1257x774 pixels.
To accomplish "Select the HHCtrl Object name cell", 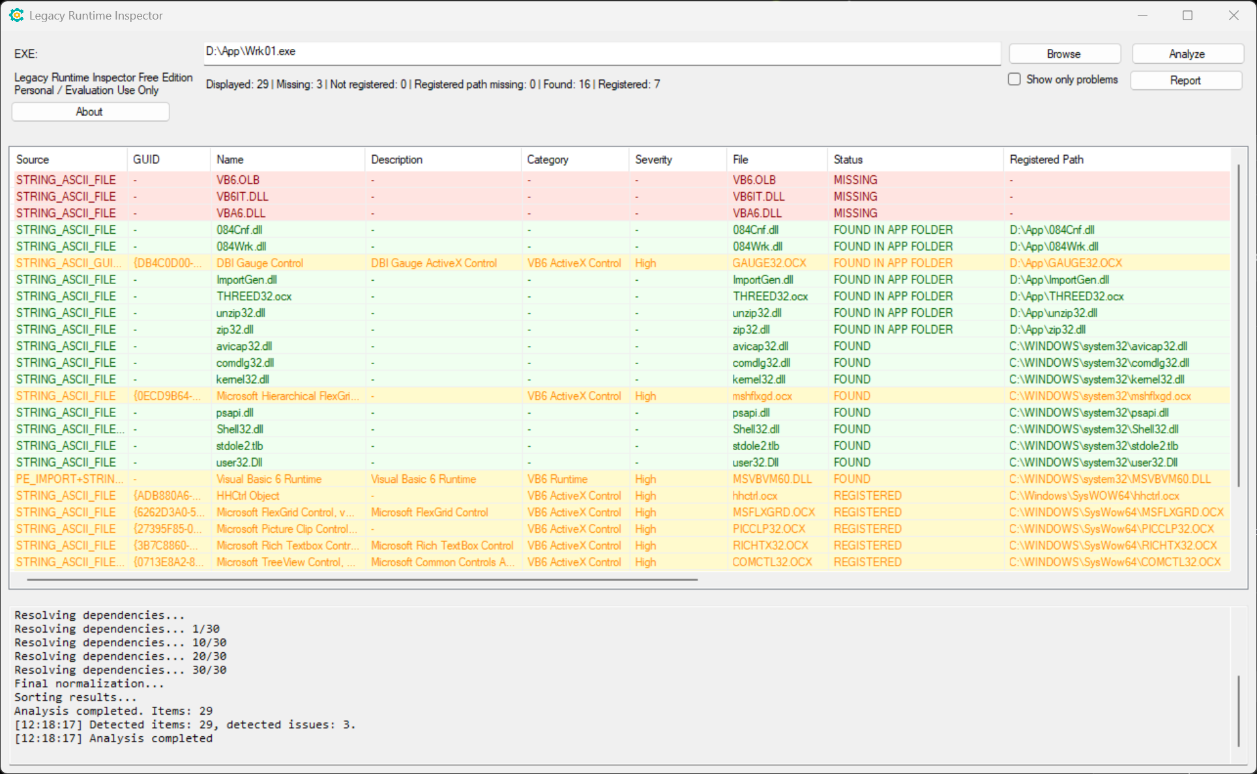I will coord(288,496).
